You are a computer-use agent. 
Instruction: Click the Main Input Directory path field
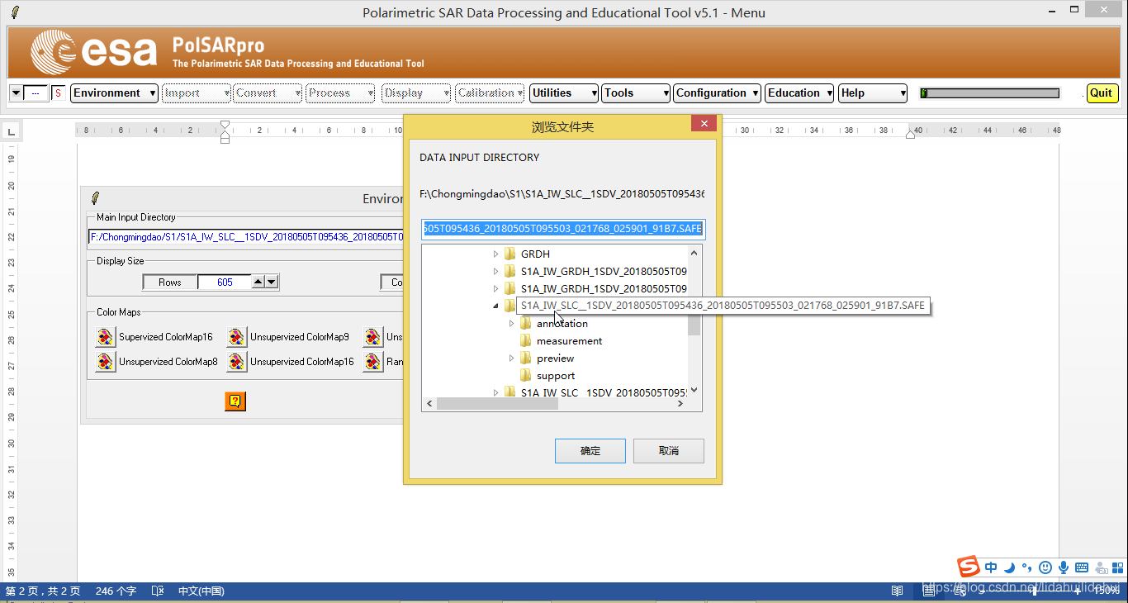[x=246, y=237]
